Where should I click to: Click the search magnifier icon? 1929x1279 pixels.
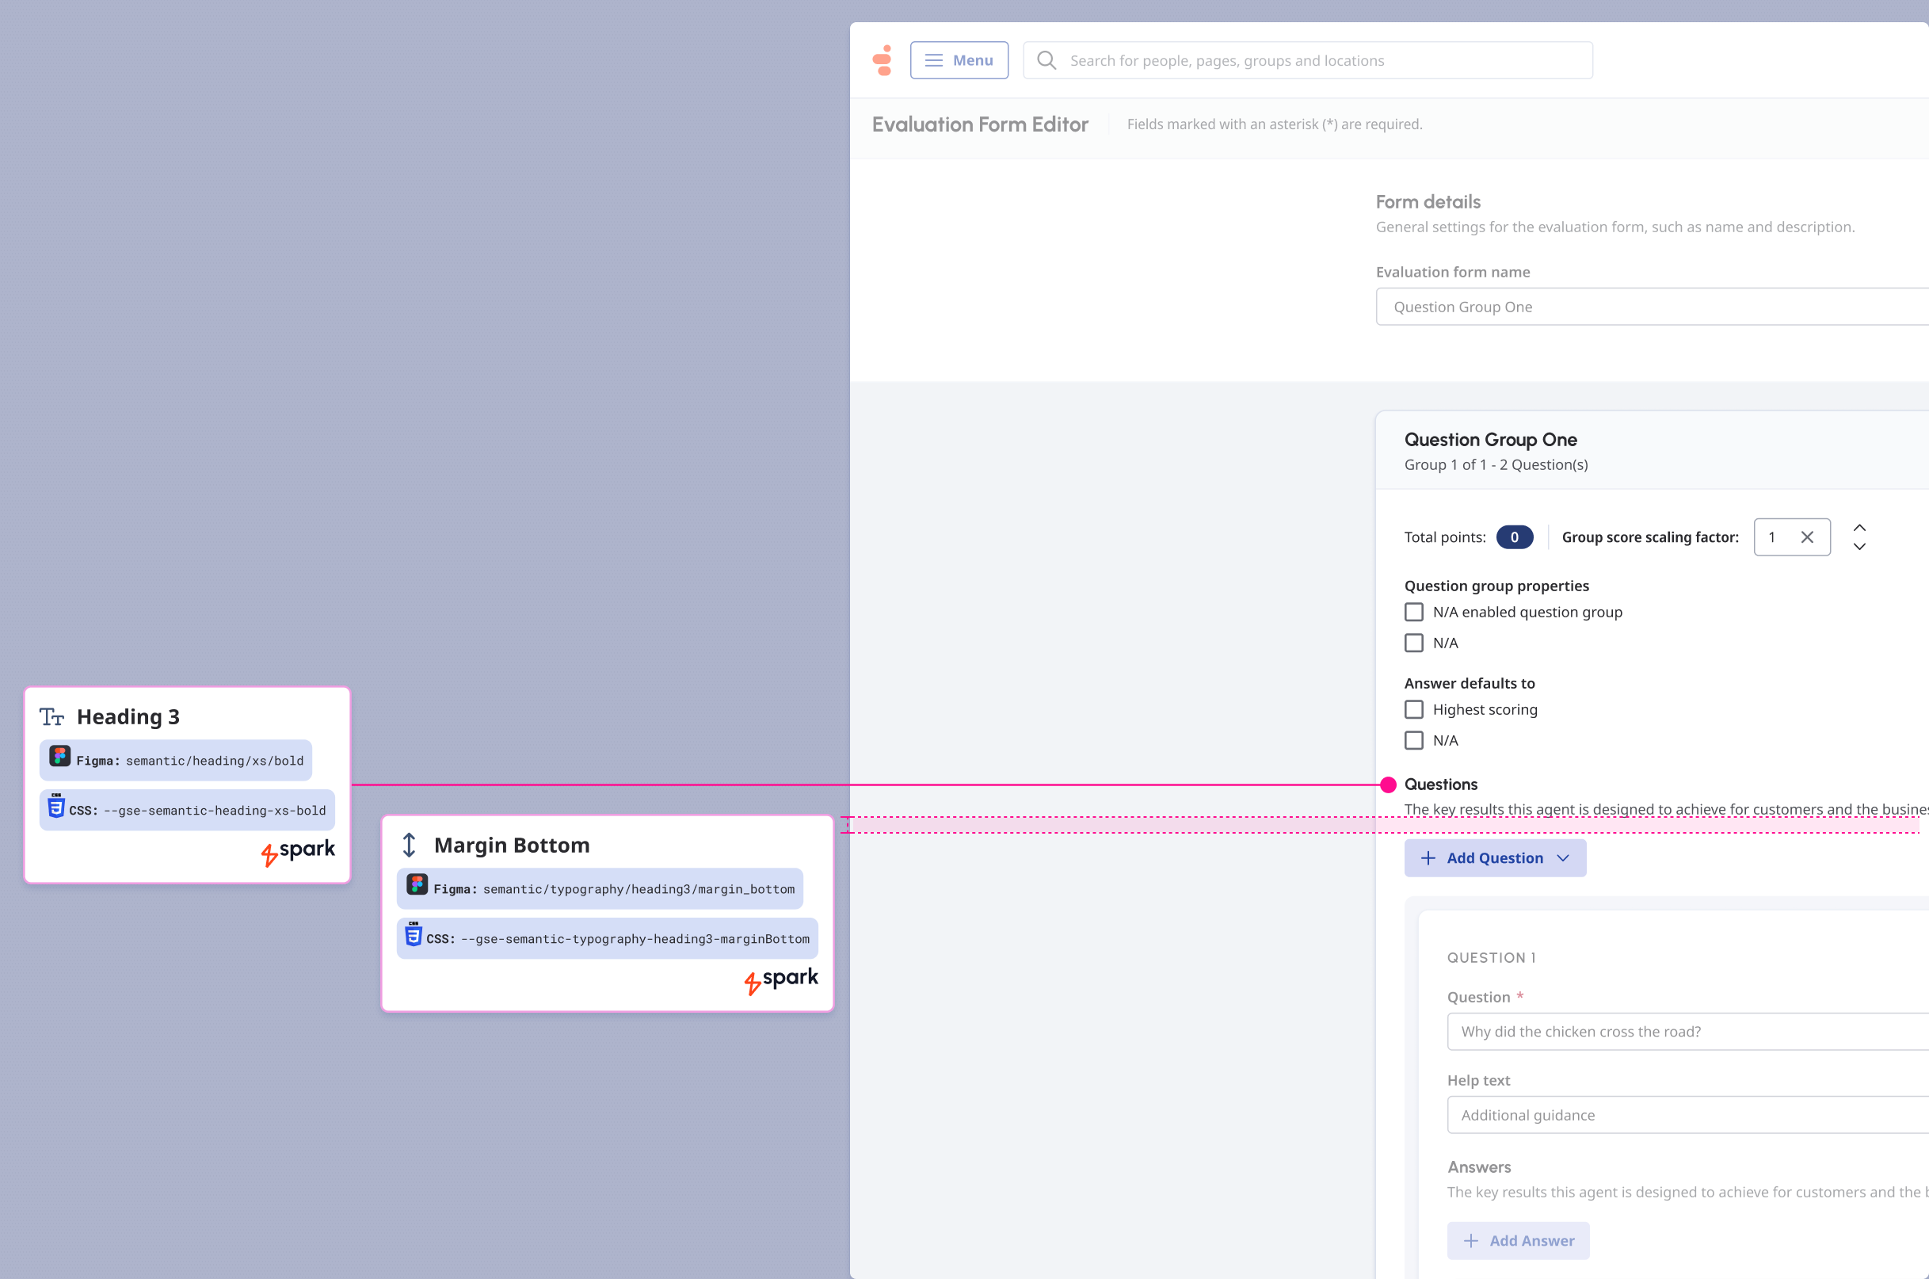pos(1046,60)
